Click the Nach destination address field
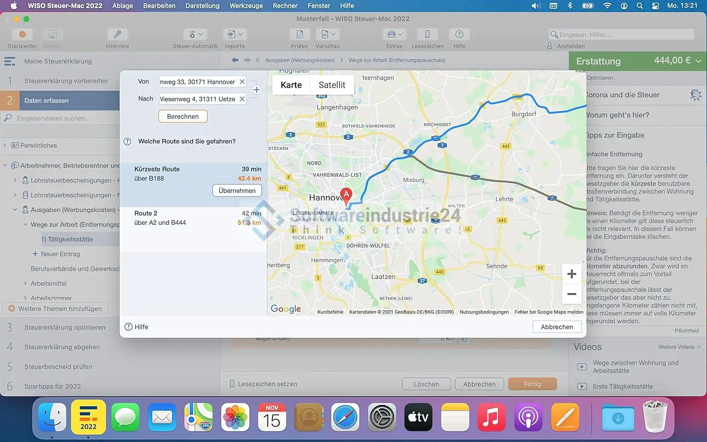707x442 pixels. tap(198, 99)
